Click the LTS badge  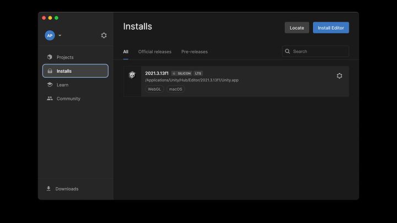[198, 73]
